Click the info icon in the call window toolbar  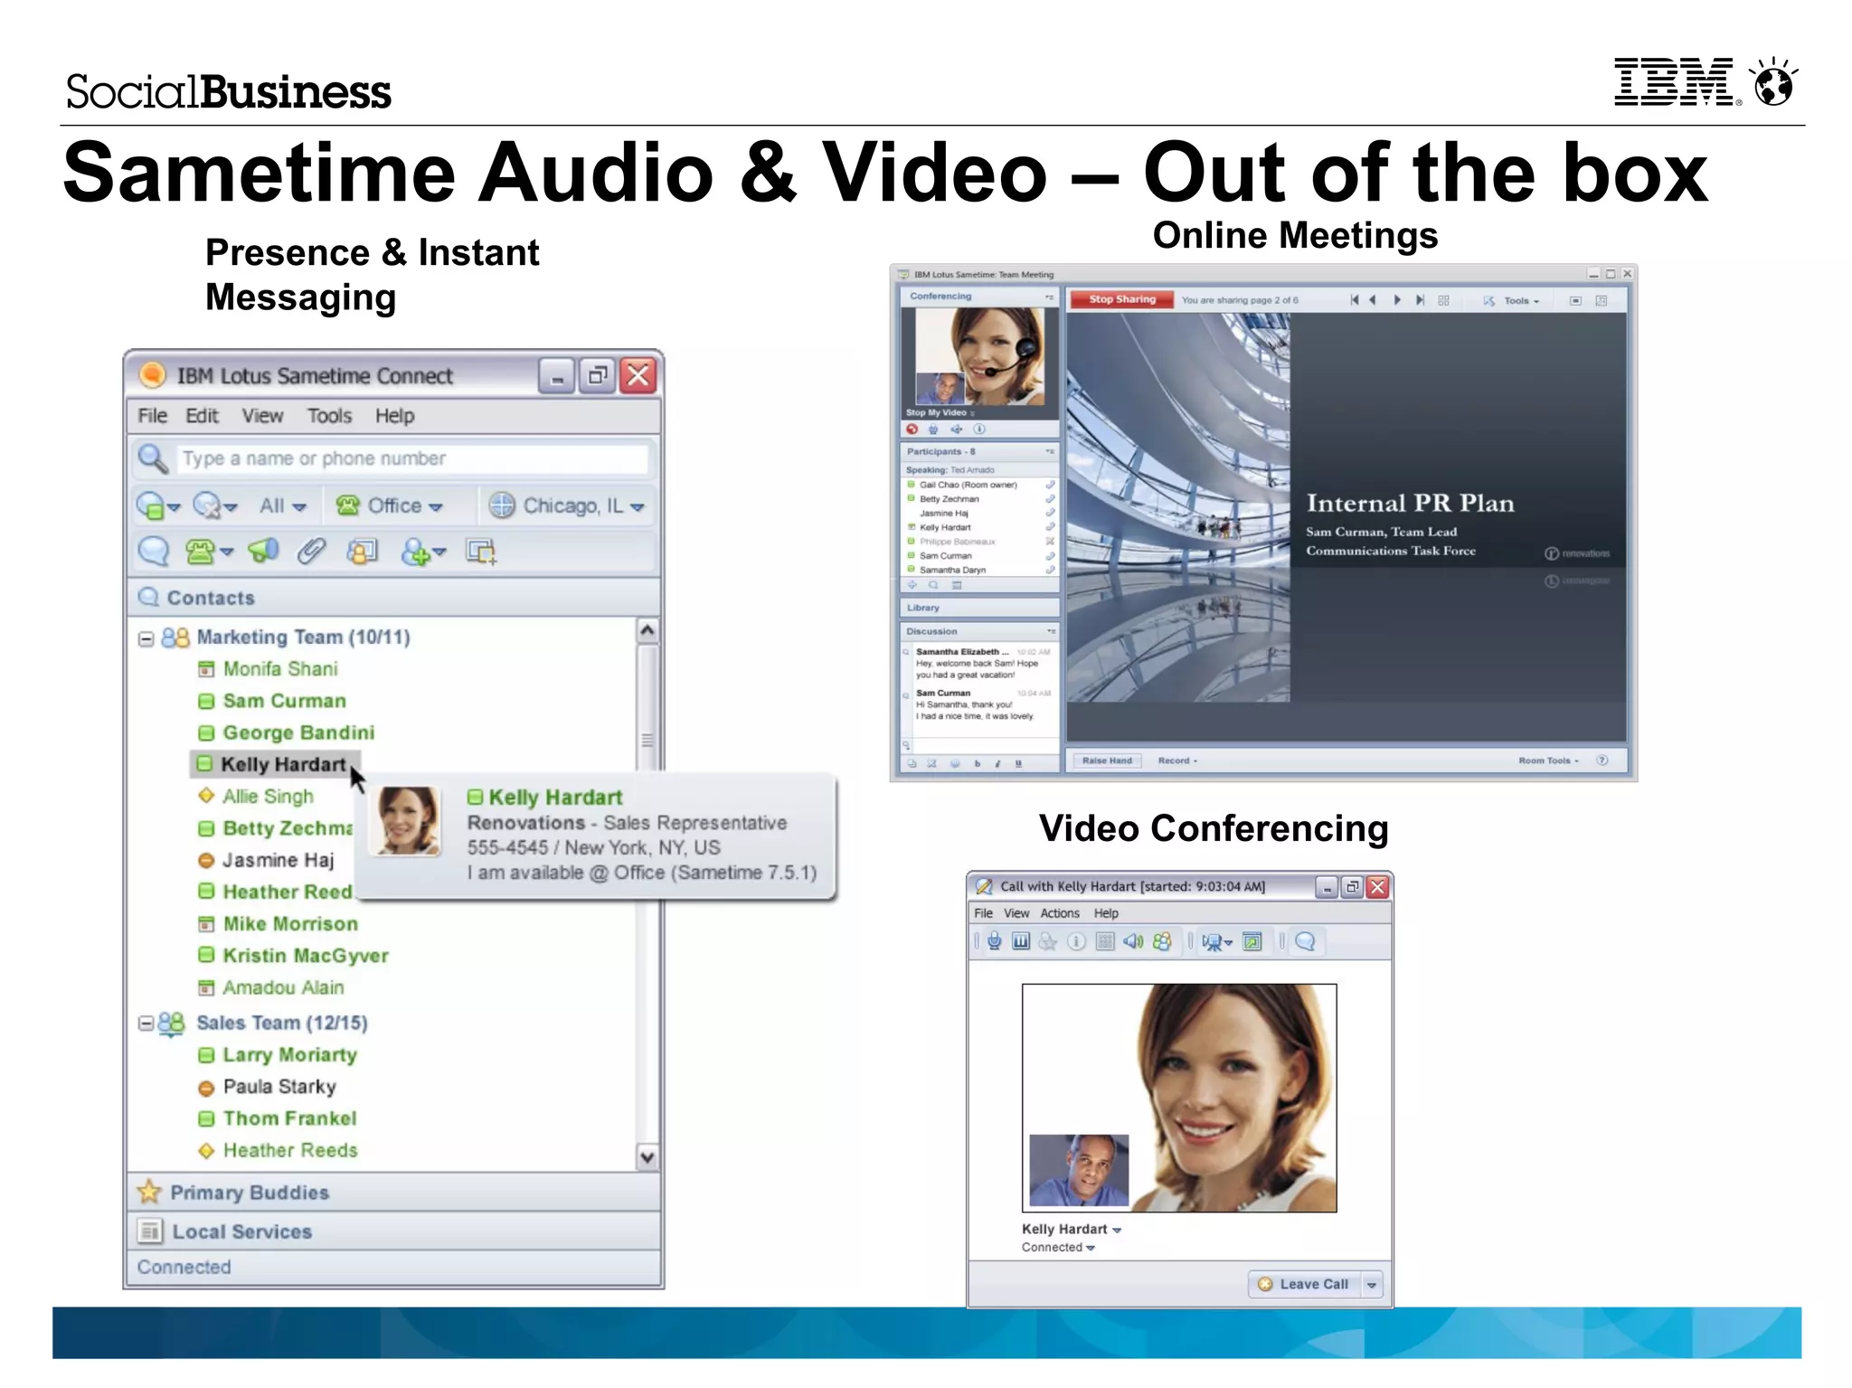click(x=1076, y=941)
